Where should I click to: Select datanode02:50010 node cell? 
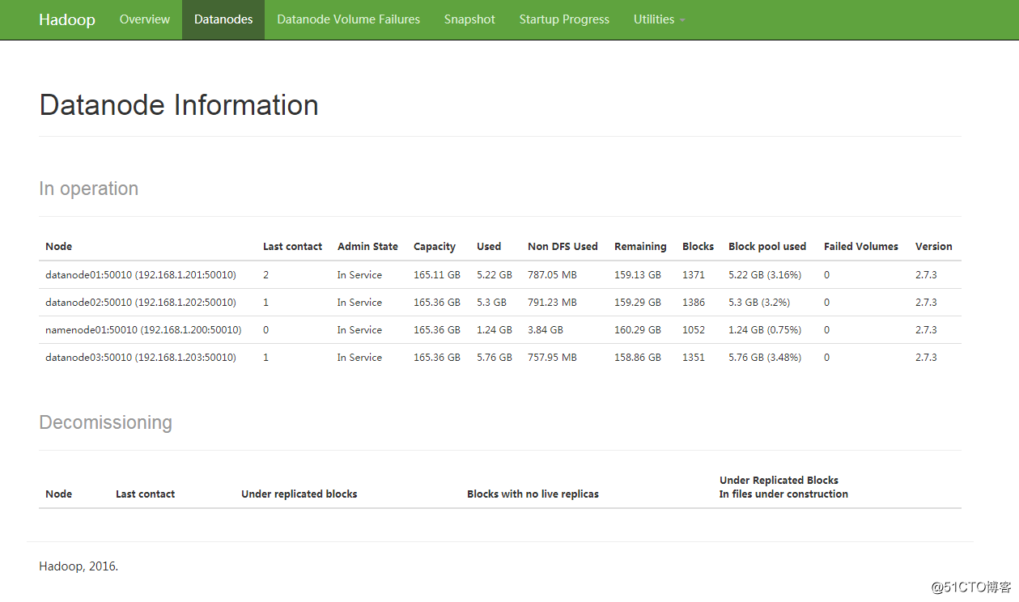(141, 303)
